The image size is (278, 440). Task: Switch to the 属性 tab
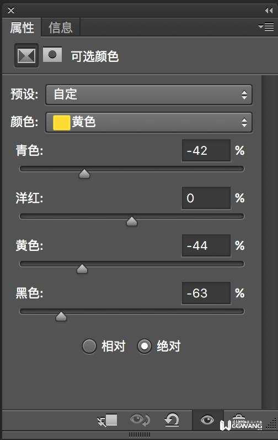click(x=22, y=28)
